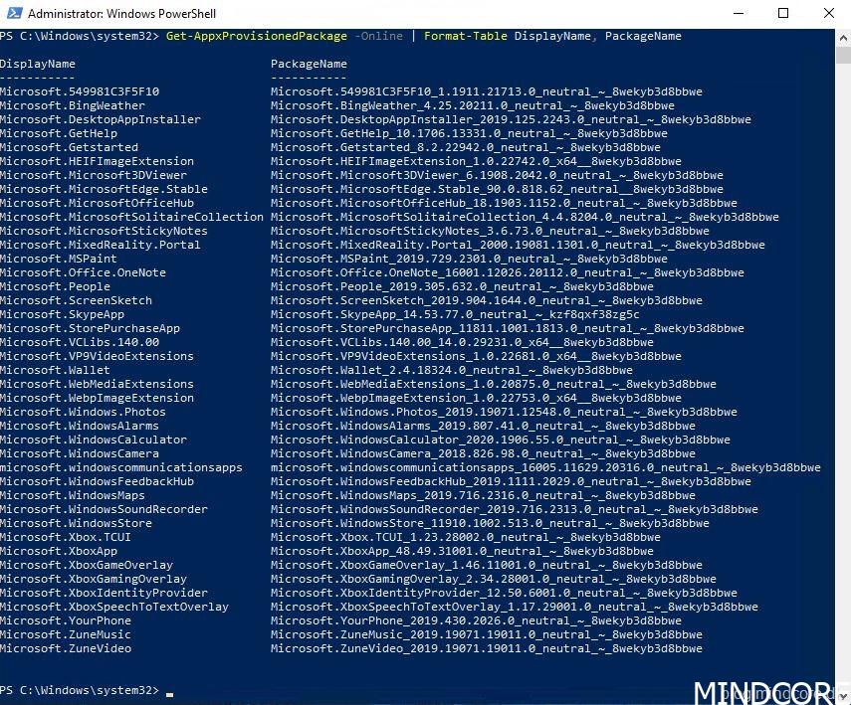Screen dimensions: 851x705
Task: Click the Microsoft.WindowsCalculator display name entry
Action: 93,440
